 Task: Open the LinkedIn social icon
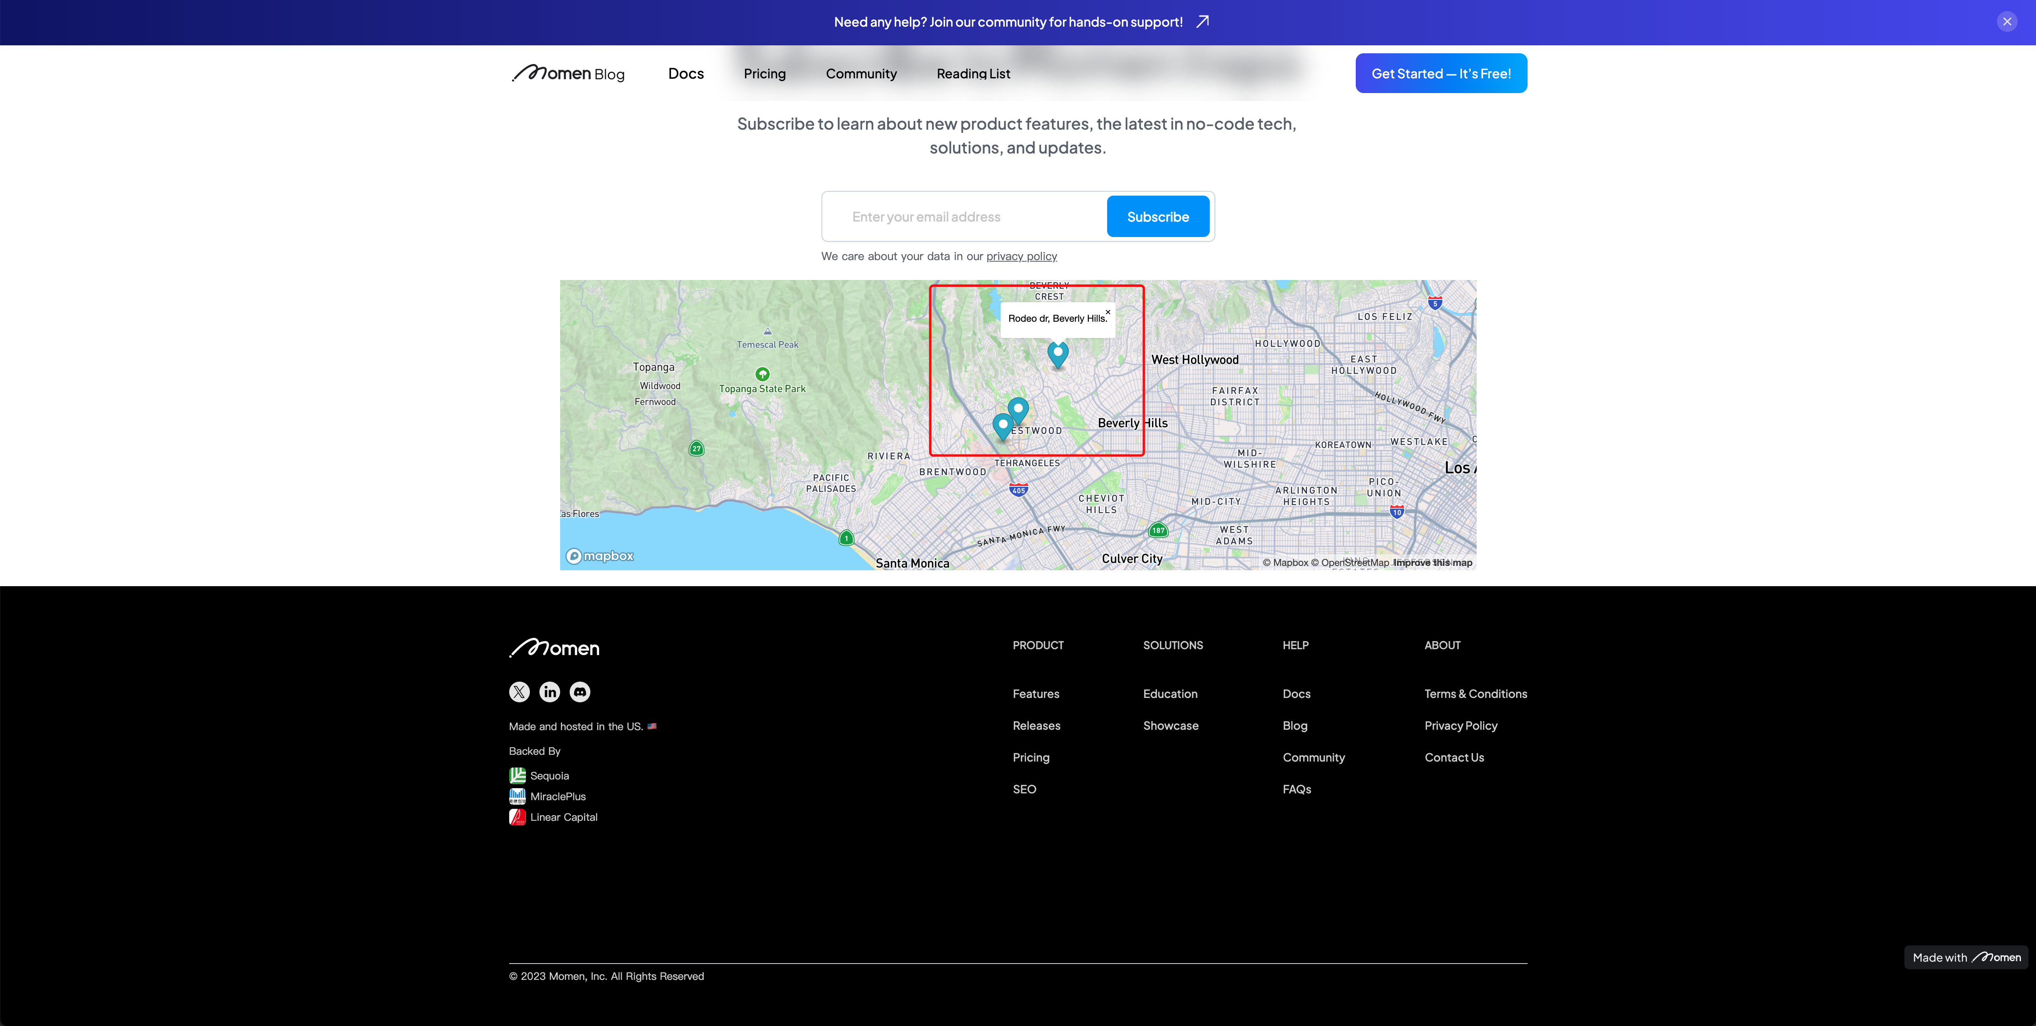pos(549,692)
